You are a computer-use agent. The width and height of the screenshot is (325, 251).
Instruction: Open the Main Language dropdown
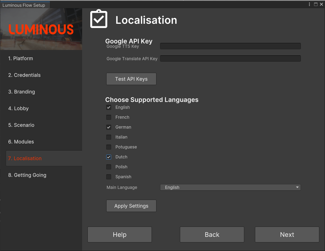coord(230,188)
